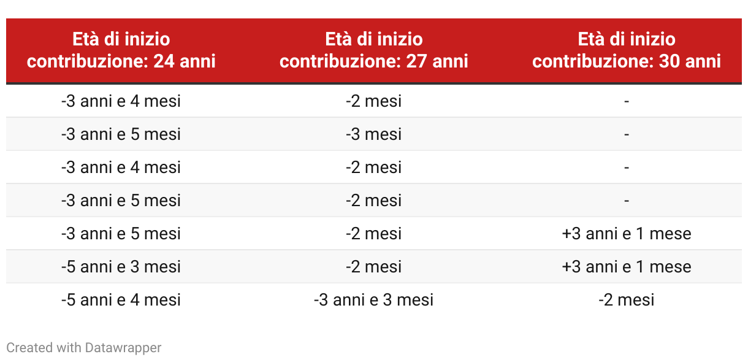748x362 pixels.
Task: Click the second '+3 anni e 1 mese' cell
Action: pos(626,266)
